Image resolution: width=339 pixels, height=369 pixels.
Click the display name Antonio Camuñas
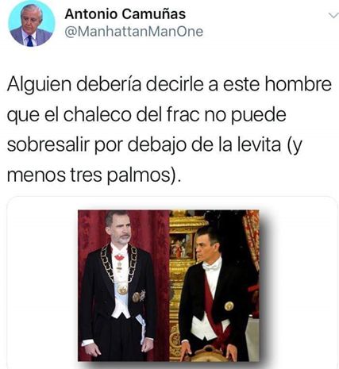[x=125, y=13]
